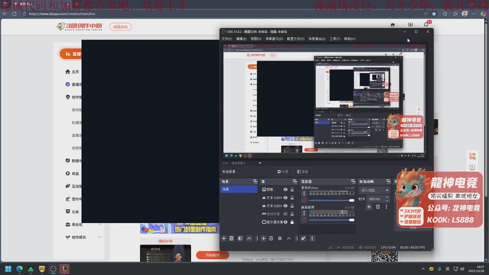Click browser address bar douyu URL
Viewport: 489px width, 275px height.
(62, 13)
